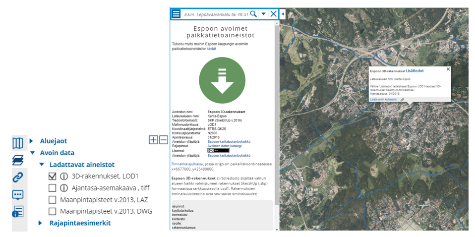Viewport: 475px width, 237px height.
Task: Open the Rinnakkaisjulkaisu link
Action: (x=186, y=164)
